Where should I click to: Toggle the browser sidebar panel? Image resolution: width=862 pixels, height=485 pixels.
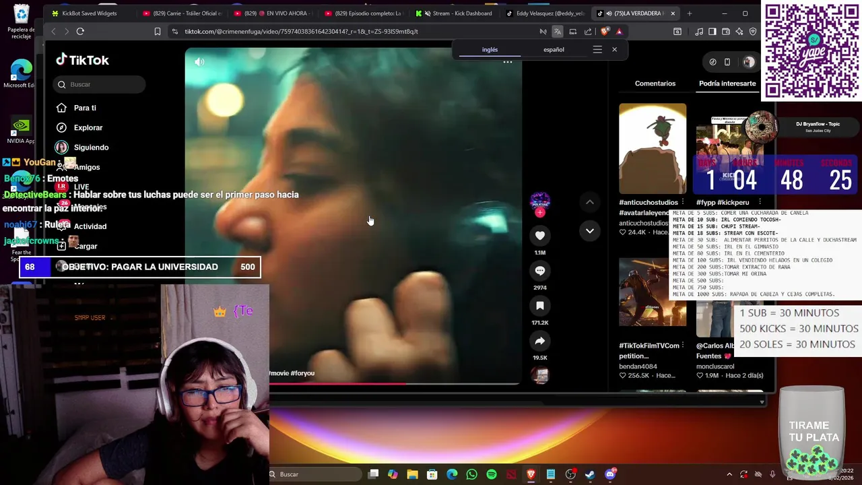[x=712, y=32]
